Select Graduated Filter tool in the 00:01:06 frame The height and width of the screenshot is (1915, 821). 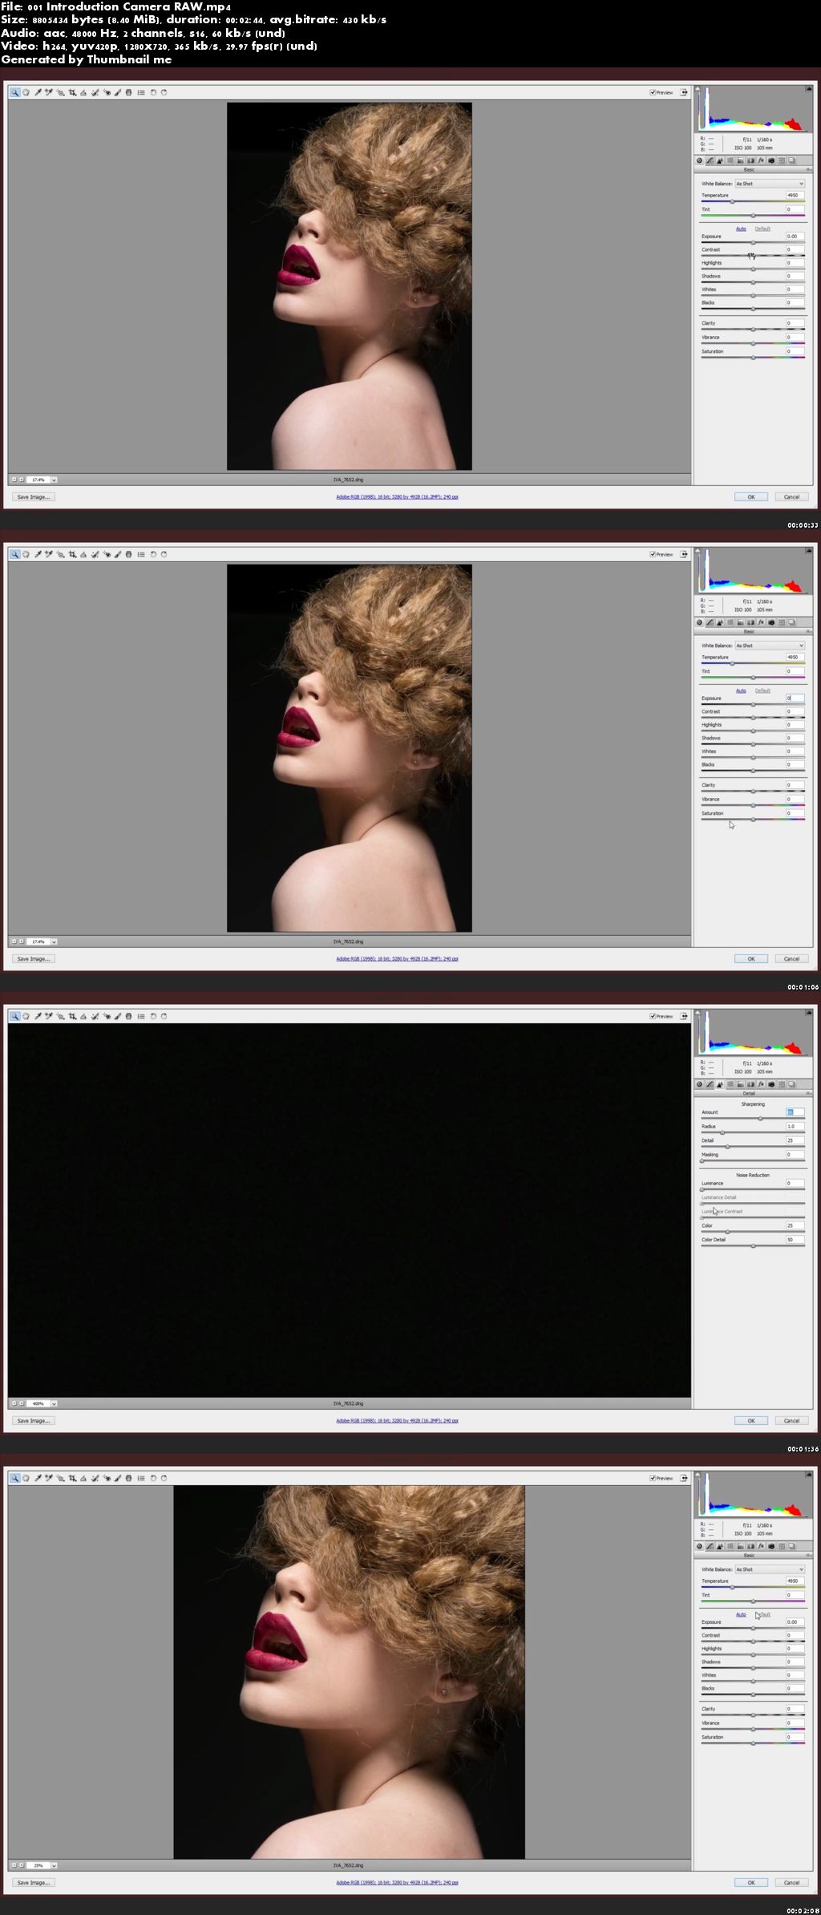(x=128, y=554)
